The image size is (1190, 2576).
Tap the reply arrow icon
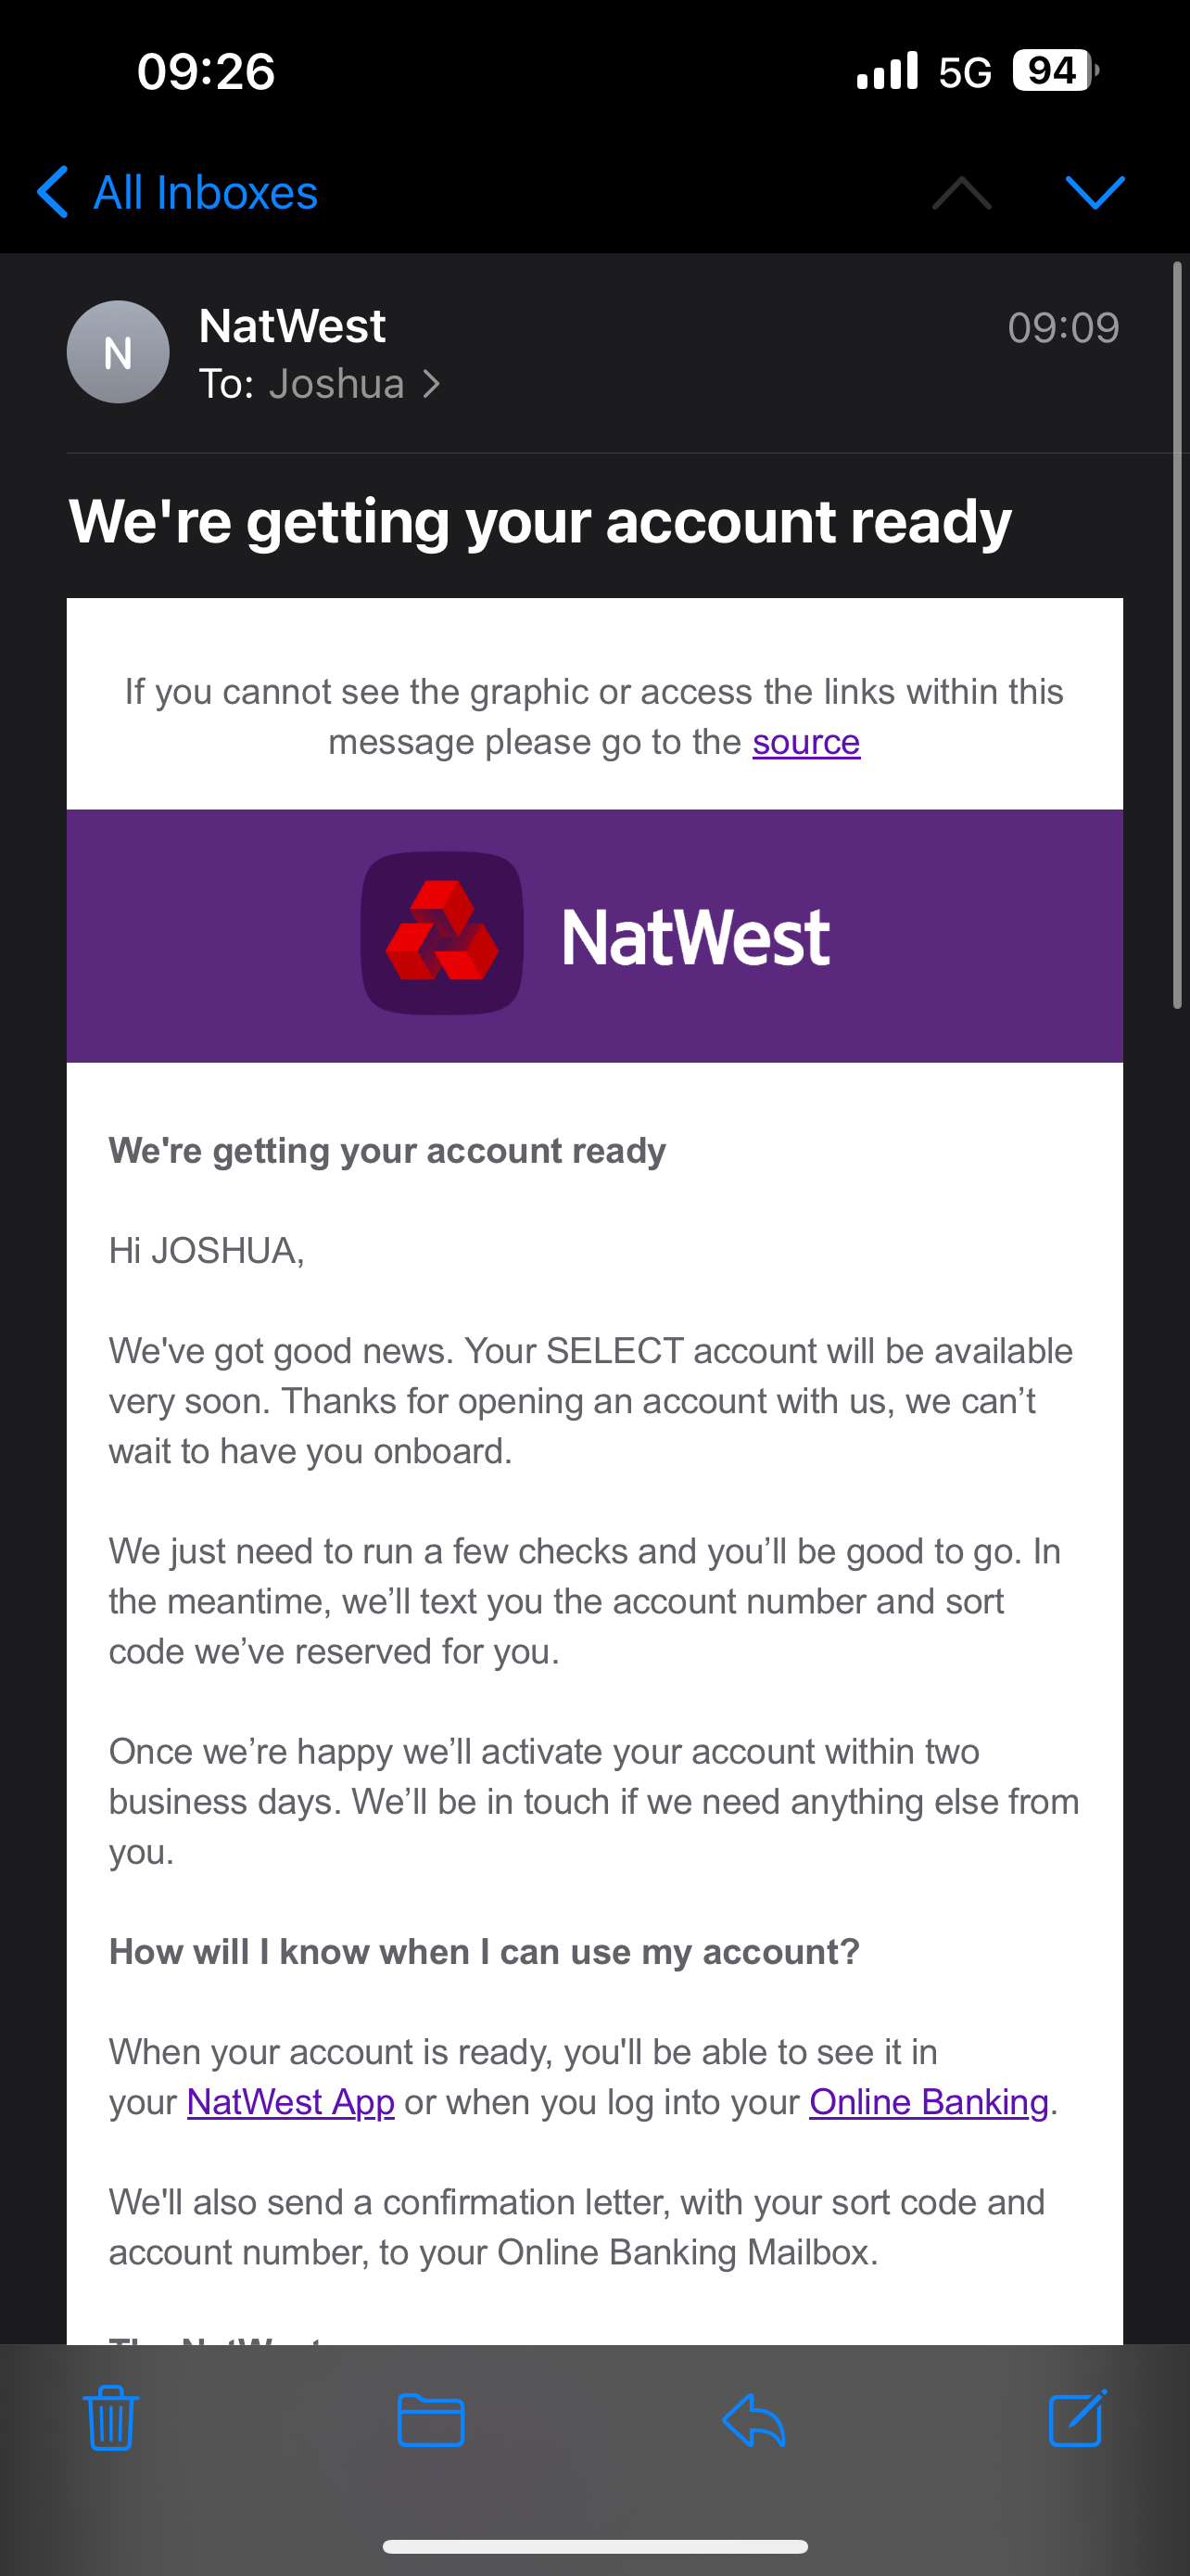753,2420
